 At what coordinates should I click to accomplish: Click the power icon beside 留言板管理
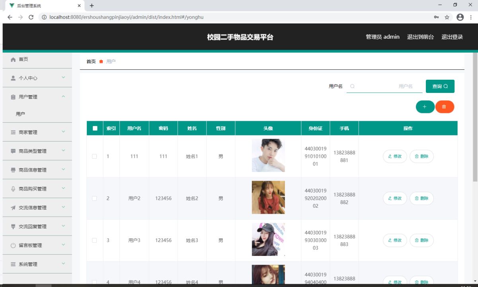coord(13,246)
